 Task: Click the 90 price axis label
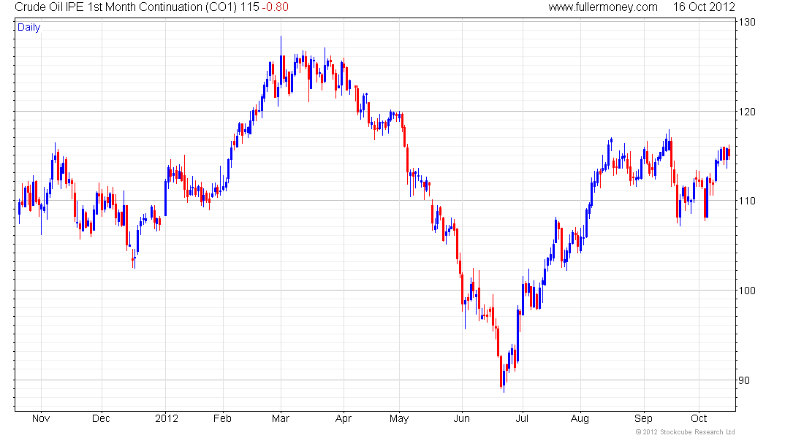click(x=744, y=380)
